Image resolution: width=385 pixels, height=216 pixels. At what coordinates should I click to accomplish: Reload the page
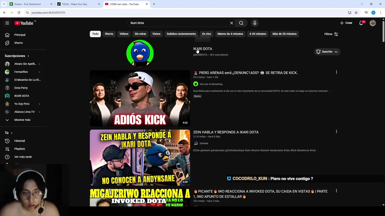click(x=19, y=13)
